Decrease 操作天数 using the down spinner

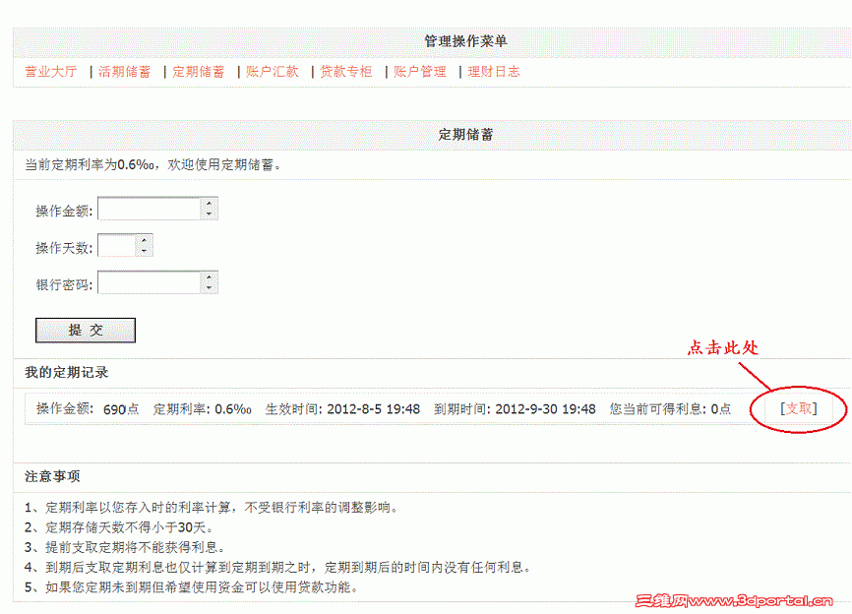click(146, 250)
